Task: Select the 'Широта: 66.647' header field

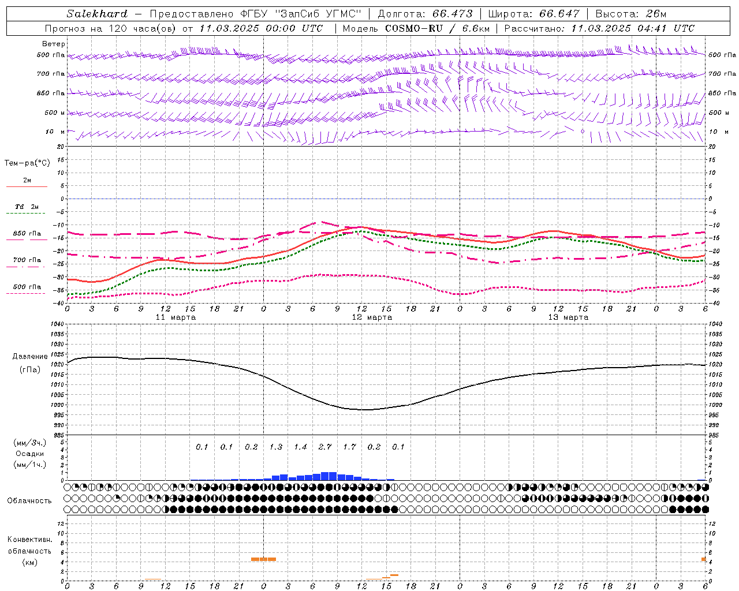Action: [533, 14]
